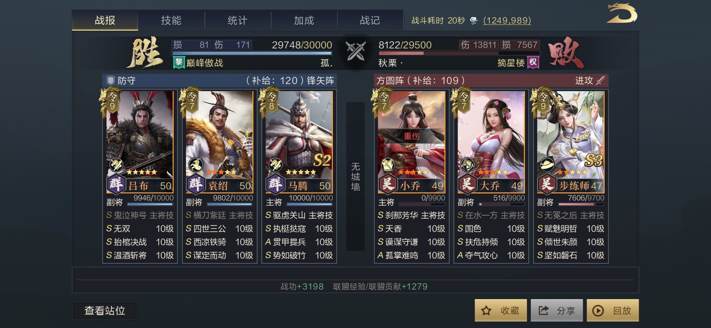
Task: Click the 群 faction badge on 马腾
Action: [275, 184]
